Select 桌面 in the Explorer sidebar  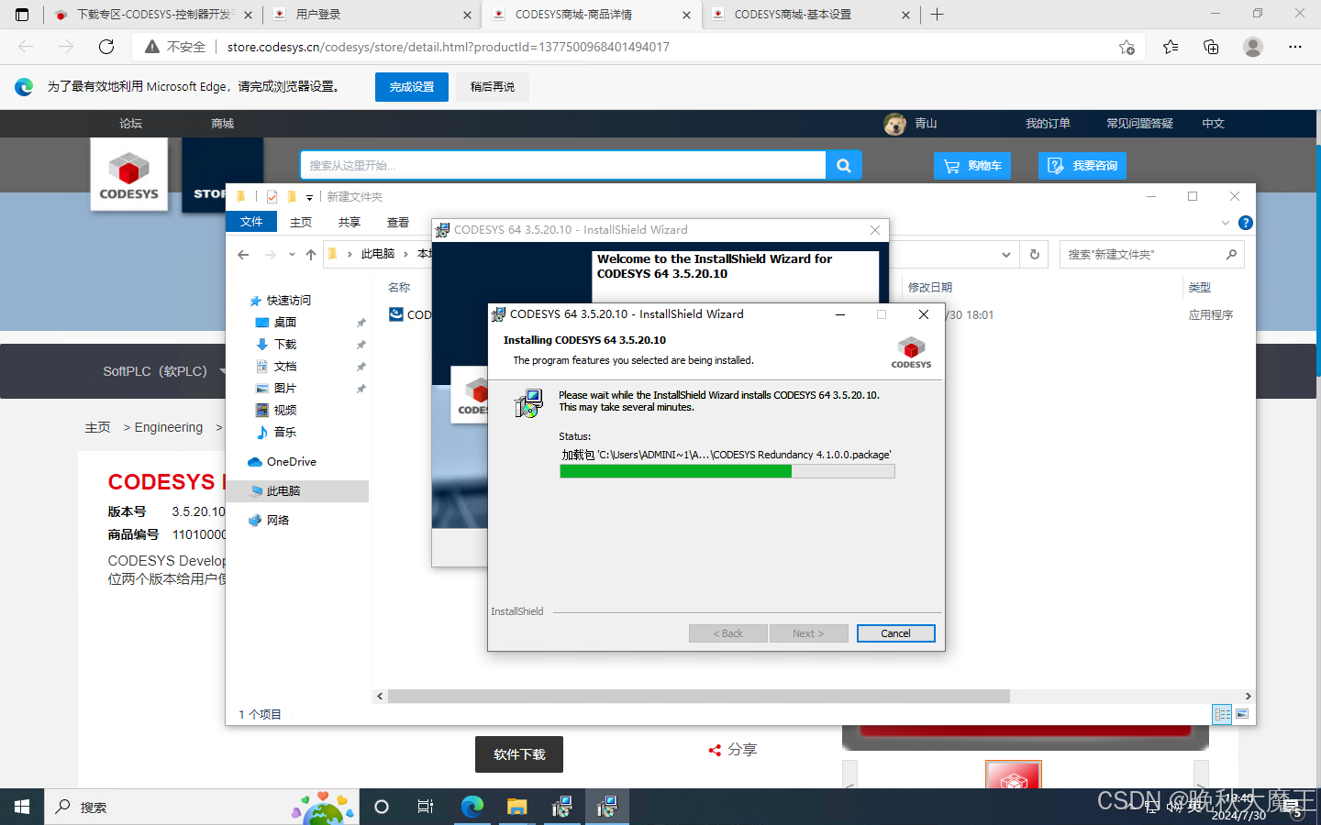coord(285,323)
